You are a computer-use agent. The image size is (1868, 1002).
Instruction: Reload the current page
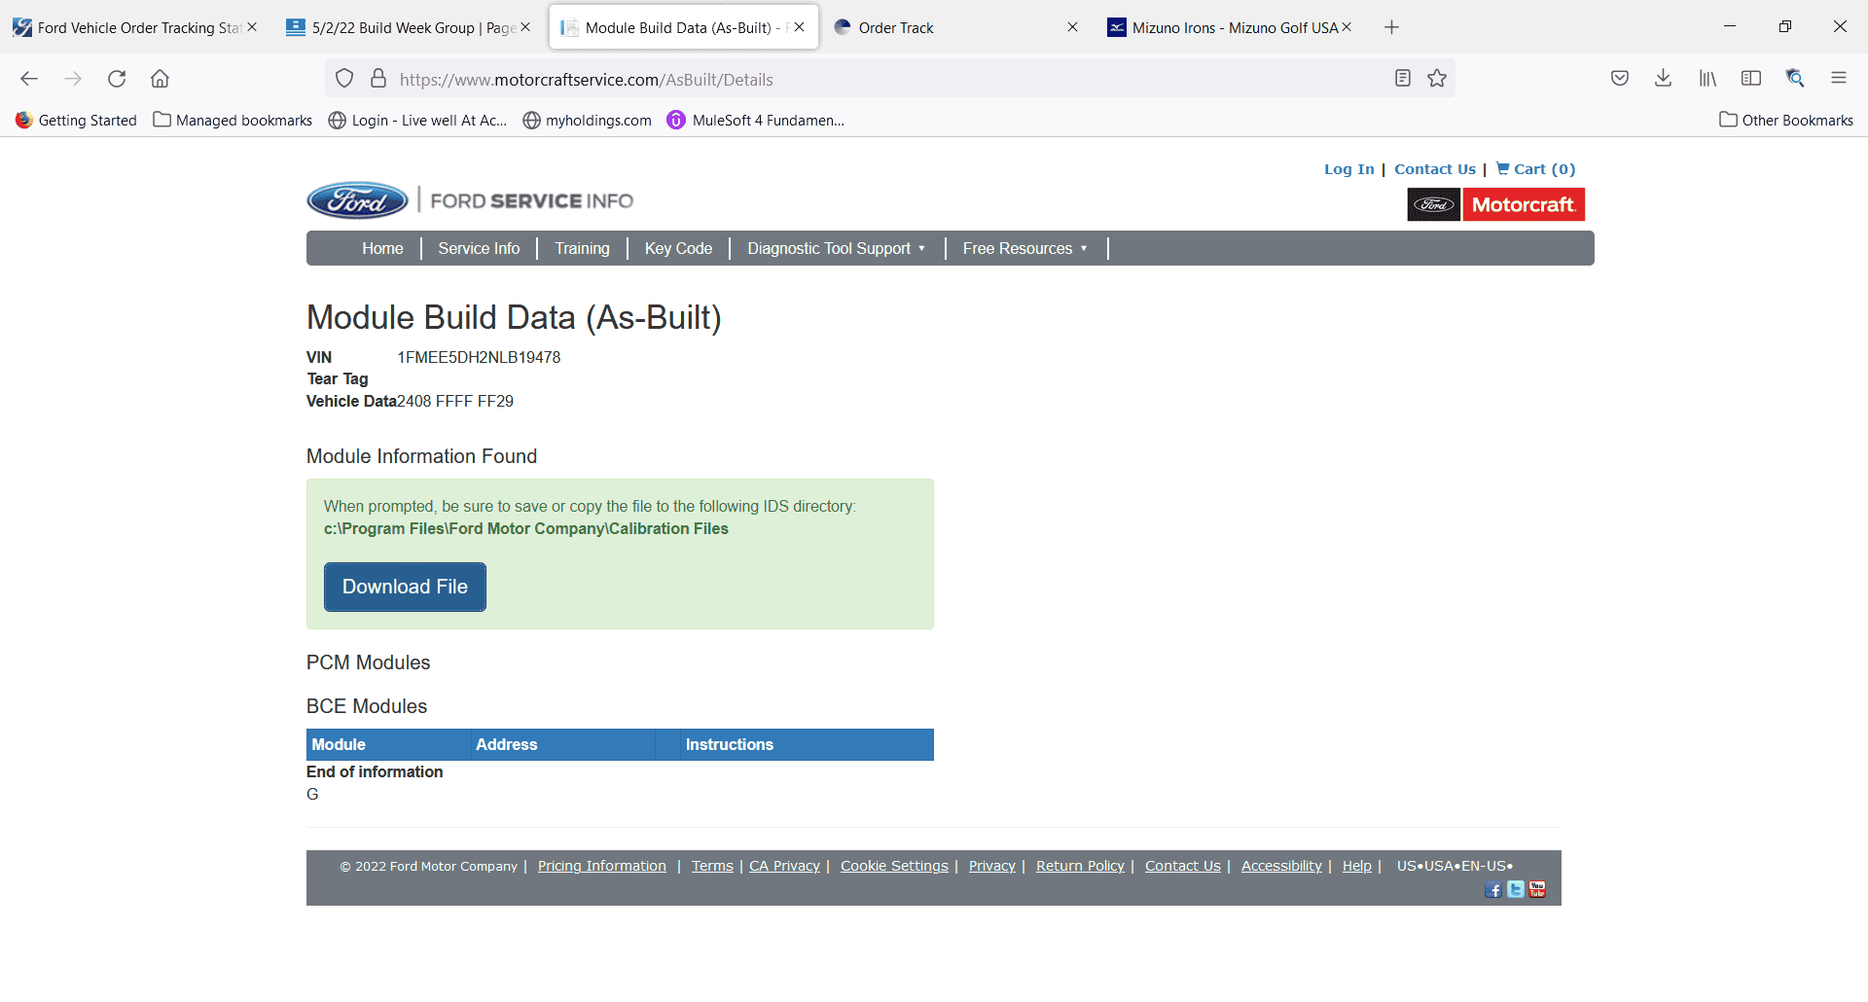click(117, 79)
